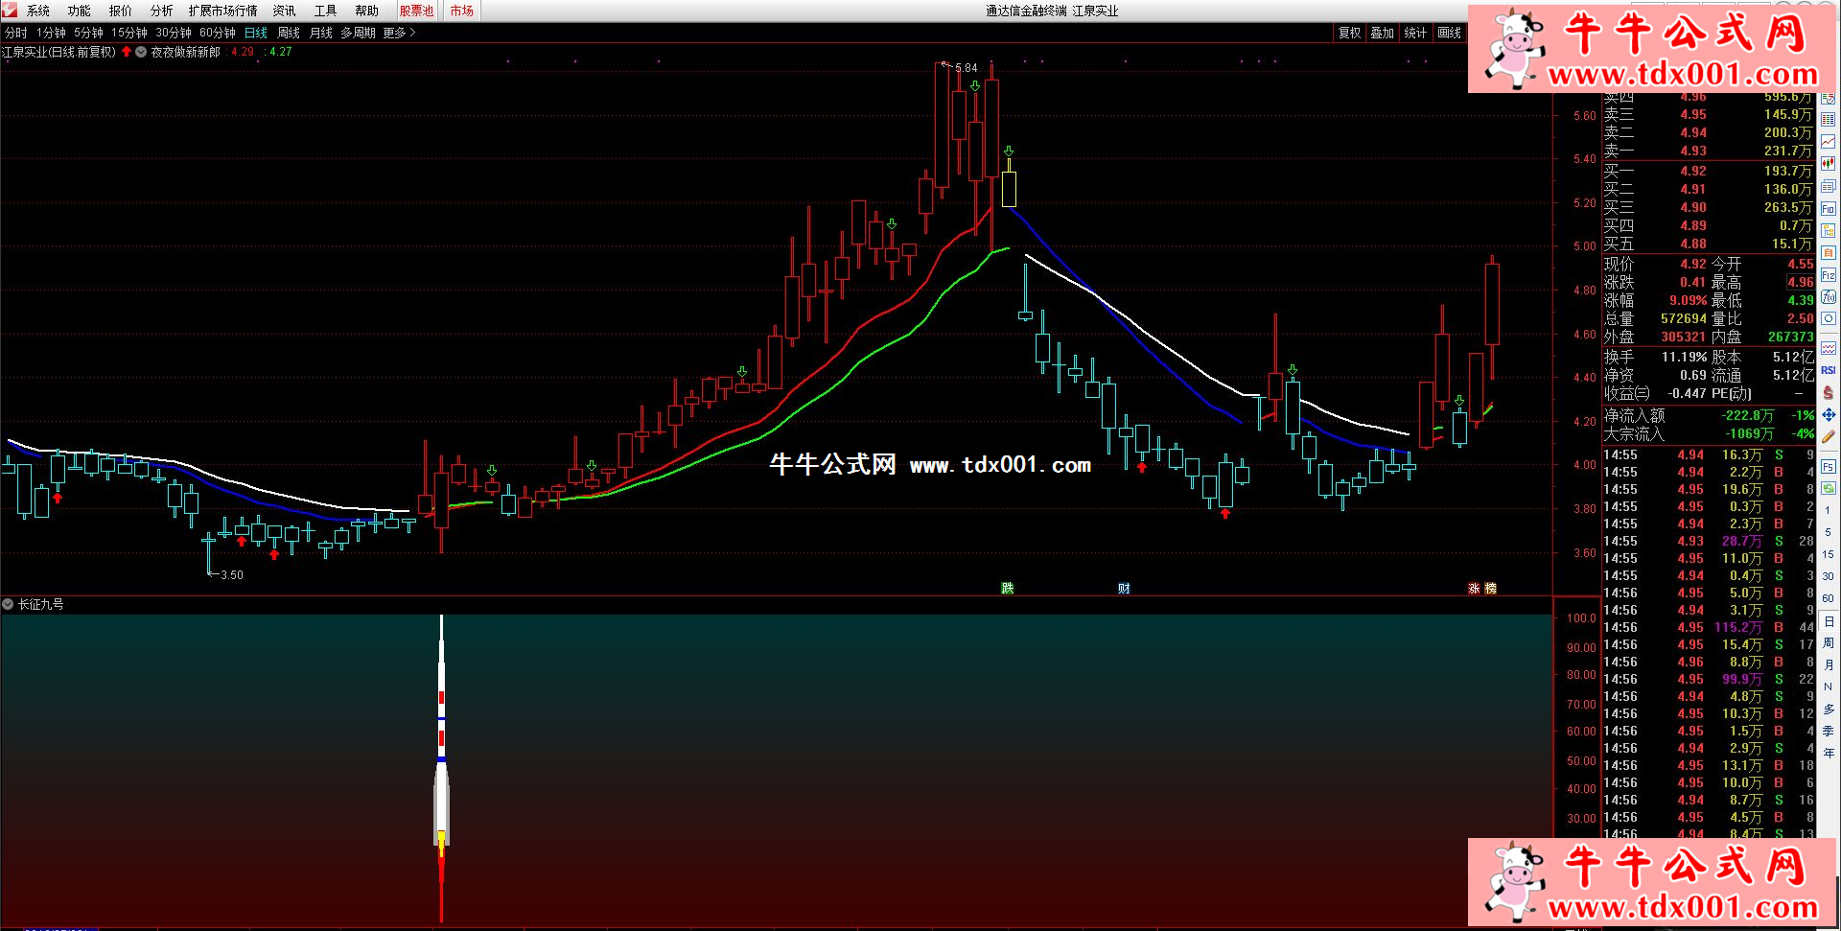
Task: Expand the 长征九号 indicator dropdown arrow
Action: (x=8, y=604)
